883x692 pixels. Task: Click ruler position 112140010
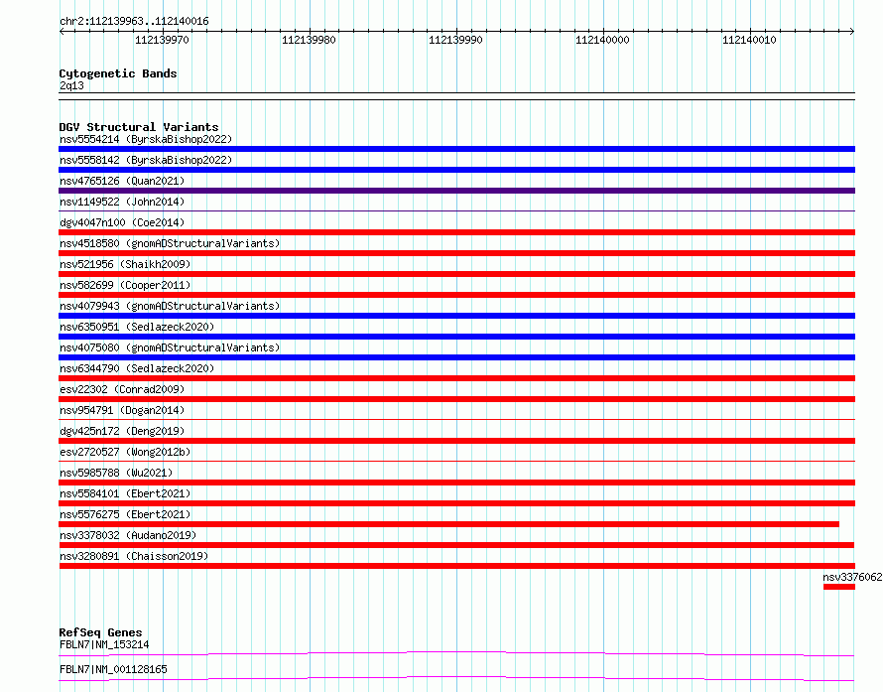tap(749, 40)
